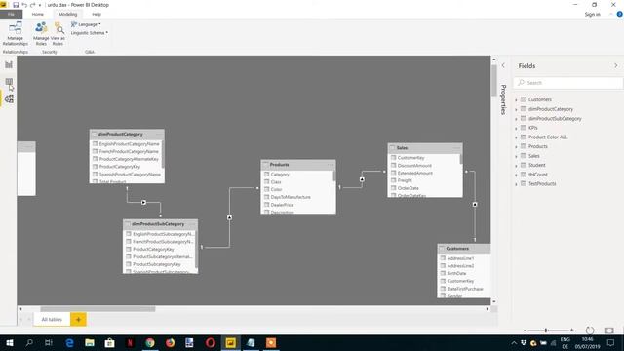
Task: Open Microsoft Edge from taskbar
Action: coord(69,342)
